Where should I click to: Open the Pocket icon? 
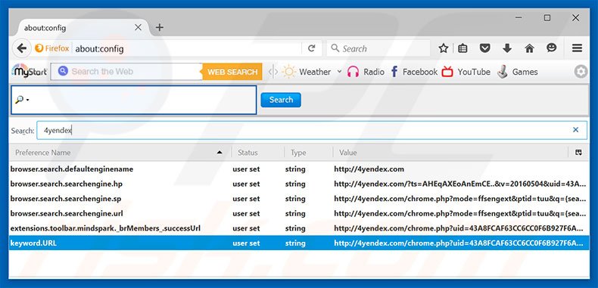[x=484, y=48]
